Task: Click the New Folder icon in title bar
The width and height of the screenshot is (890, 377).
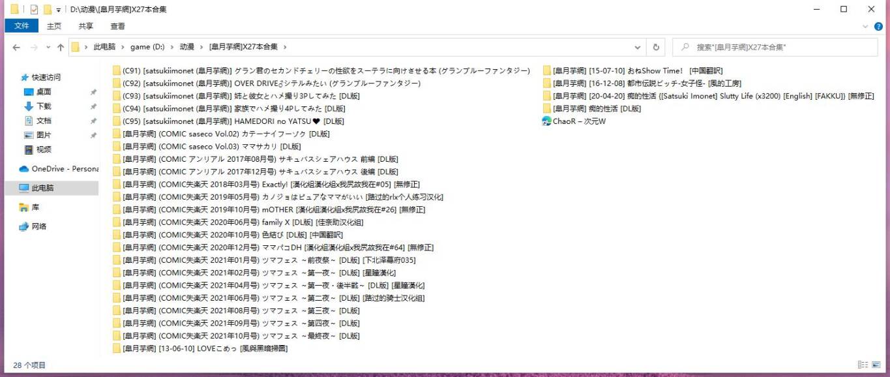Action: point(47,9)
